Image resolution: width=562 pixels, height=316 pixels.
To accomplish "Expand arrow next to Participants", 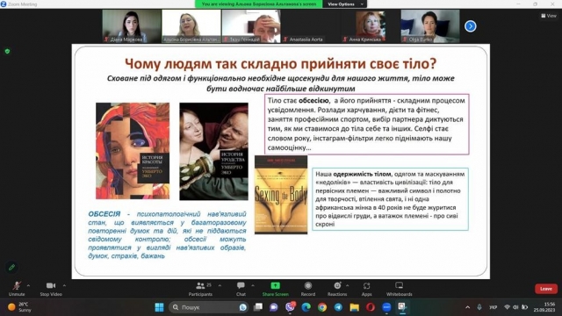I will point(220,285).
